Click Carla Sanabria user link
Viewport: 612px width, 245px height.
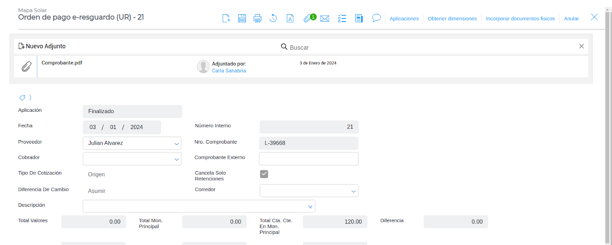[229, 71]
